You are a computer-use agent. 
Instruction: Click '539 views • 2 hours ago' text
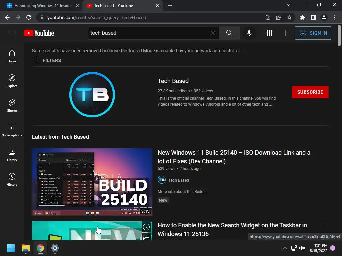[x=179, y=169]
